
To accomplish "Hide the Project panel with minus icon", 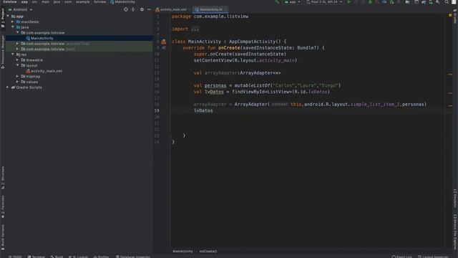I will [x=149, y=9].
